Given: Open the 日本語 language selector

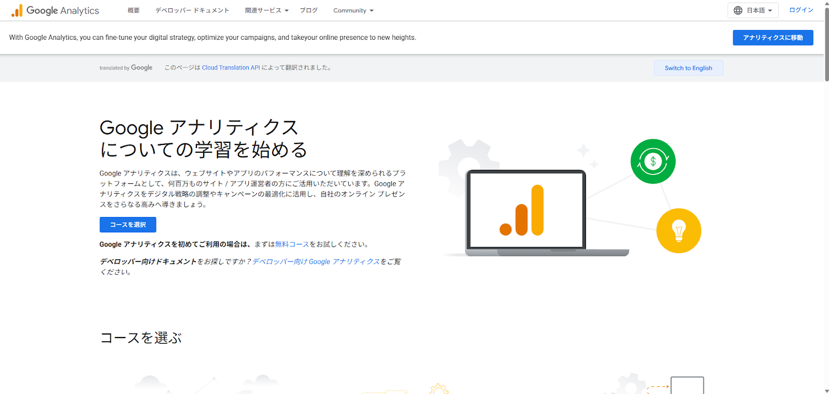Looking at the screenshot, I should tap(753, 10).
